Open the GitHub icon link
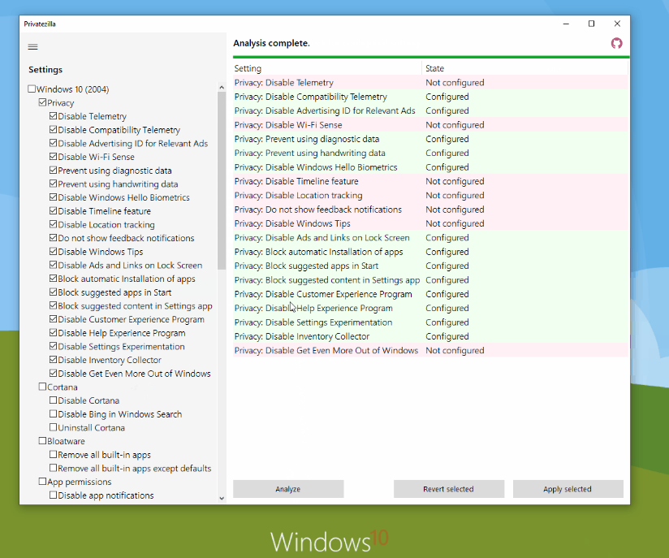Image resolution: width=669 pixels, height=558 pixels. tap(616, 43)
